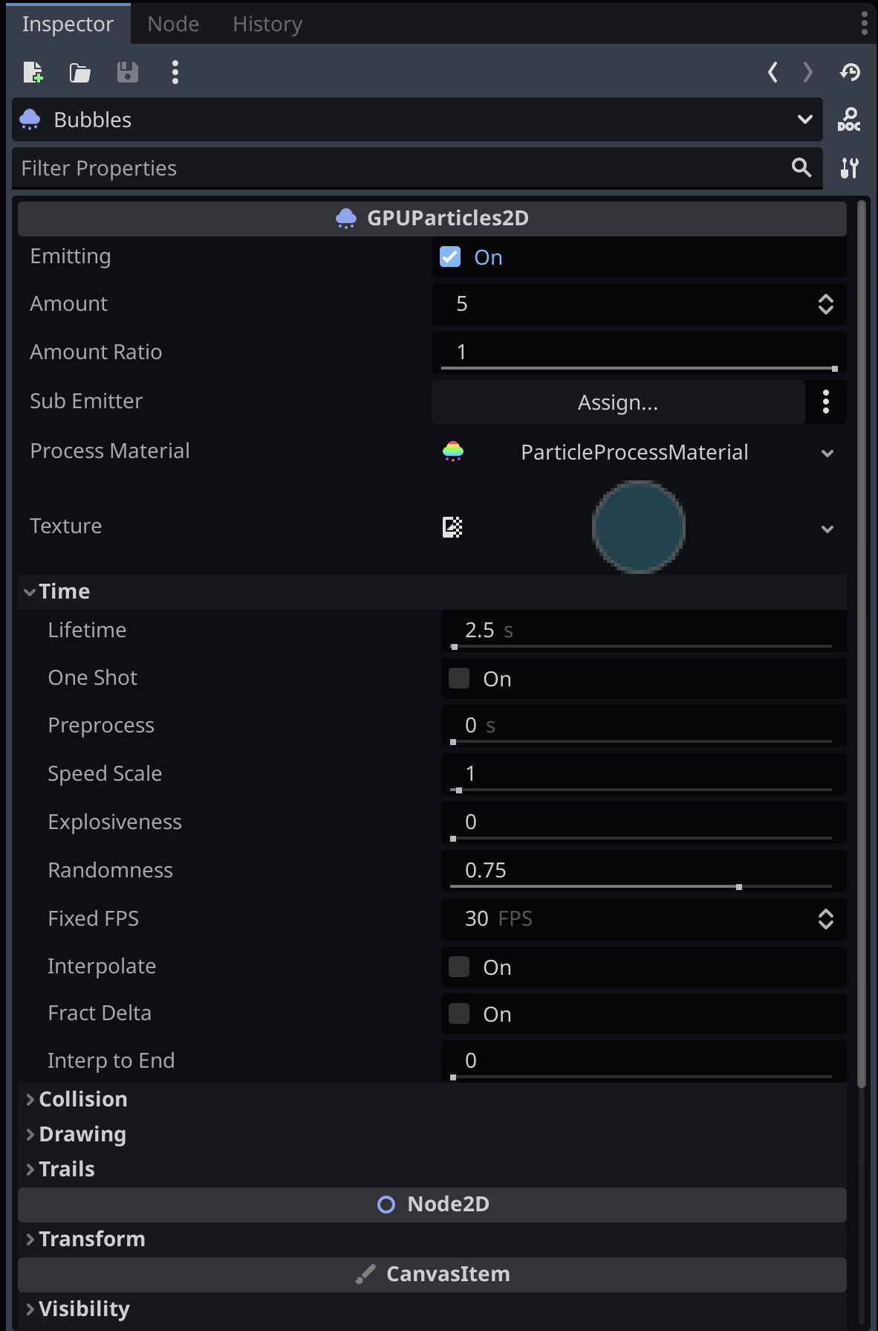Viewport: 878px width, 1331px height.
Task: Switch to the Node tab
Action: point(173,24)
